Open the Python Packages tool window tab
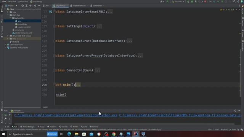 27,127
